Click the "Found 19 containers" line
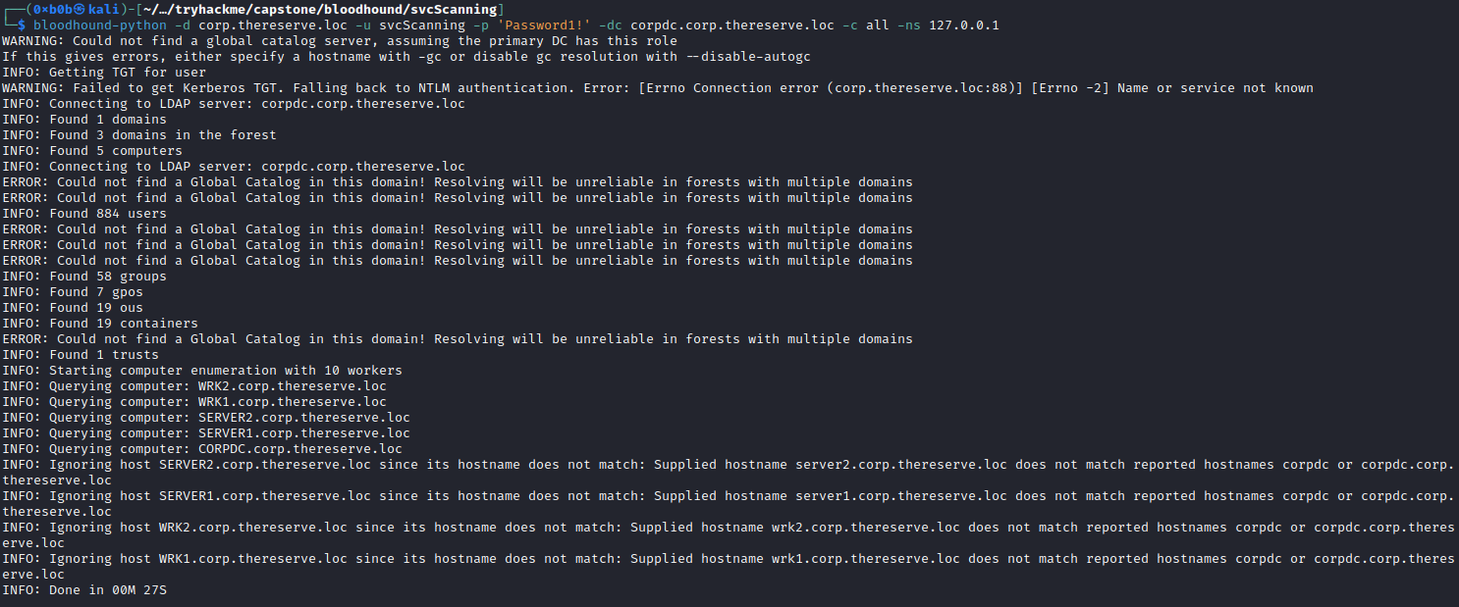Viewport: 1459px width, 607px height. pyautogui.click(x=100, y=324)
